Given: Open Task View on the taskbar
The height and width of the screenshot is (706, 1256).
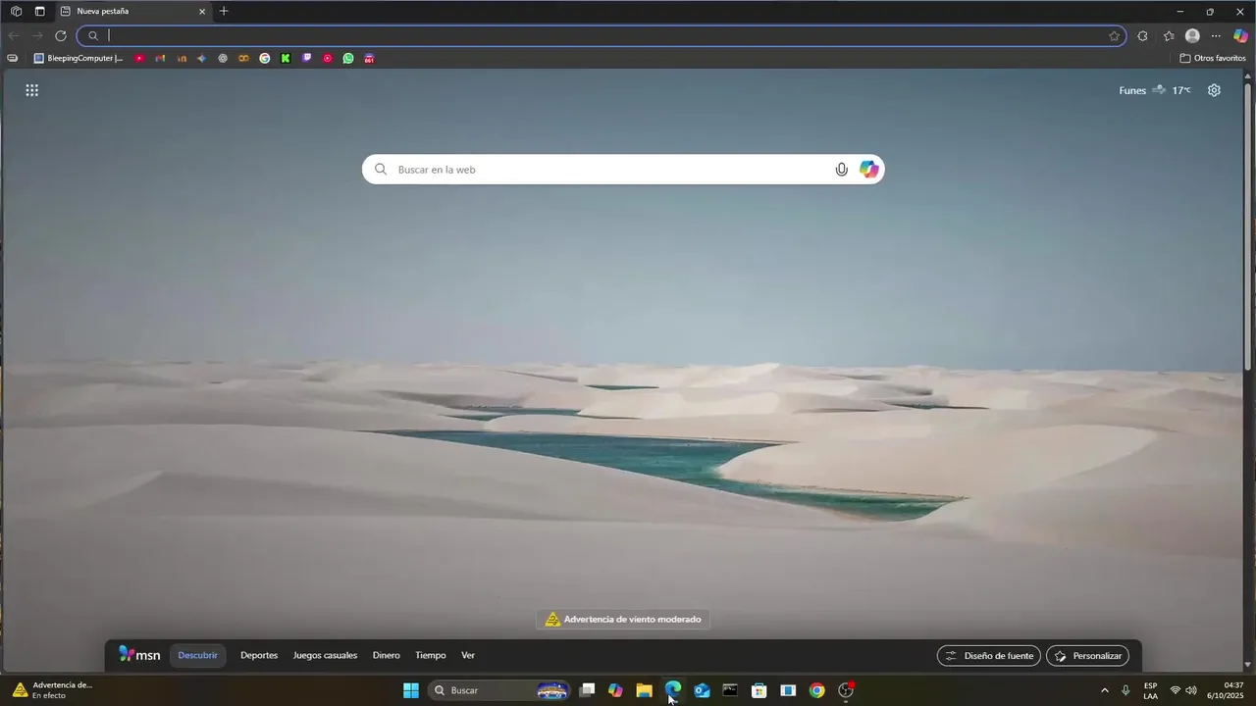Looking at the screenshot, I should (x=587, y=690).
